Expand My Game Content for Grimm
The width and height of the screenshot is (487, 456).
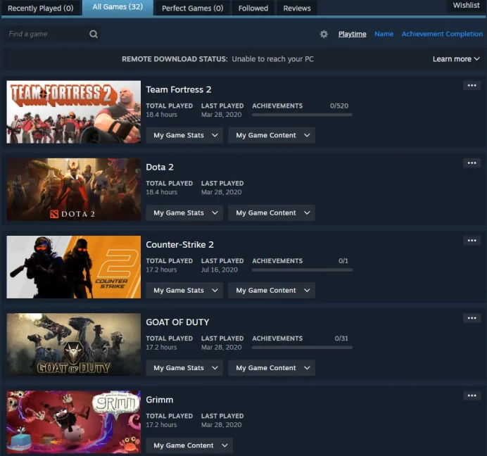click(189, 445)
